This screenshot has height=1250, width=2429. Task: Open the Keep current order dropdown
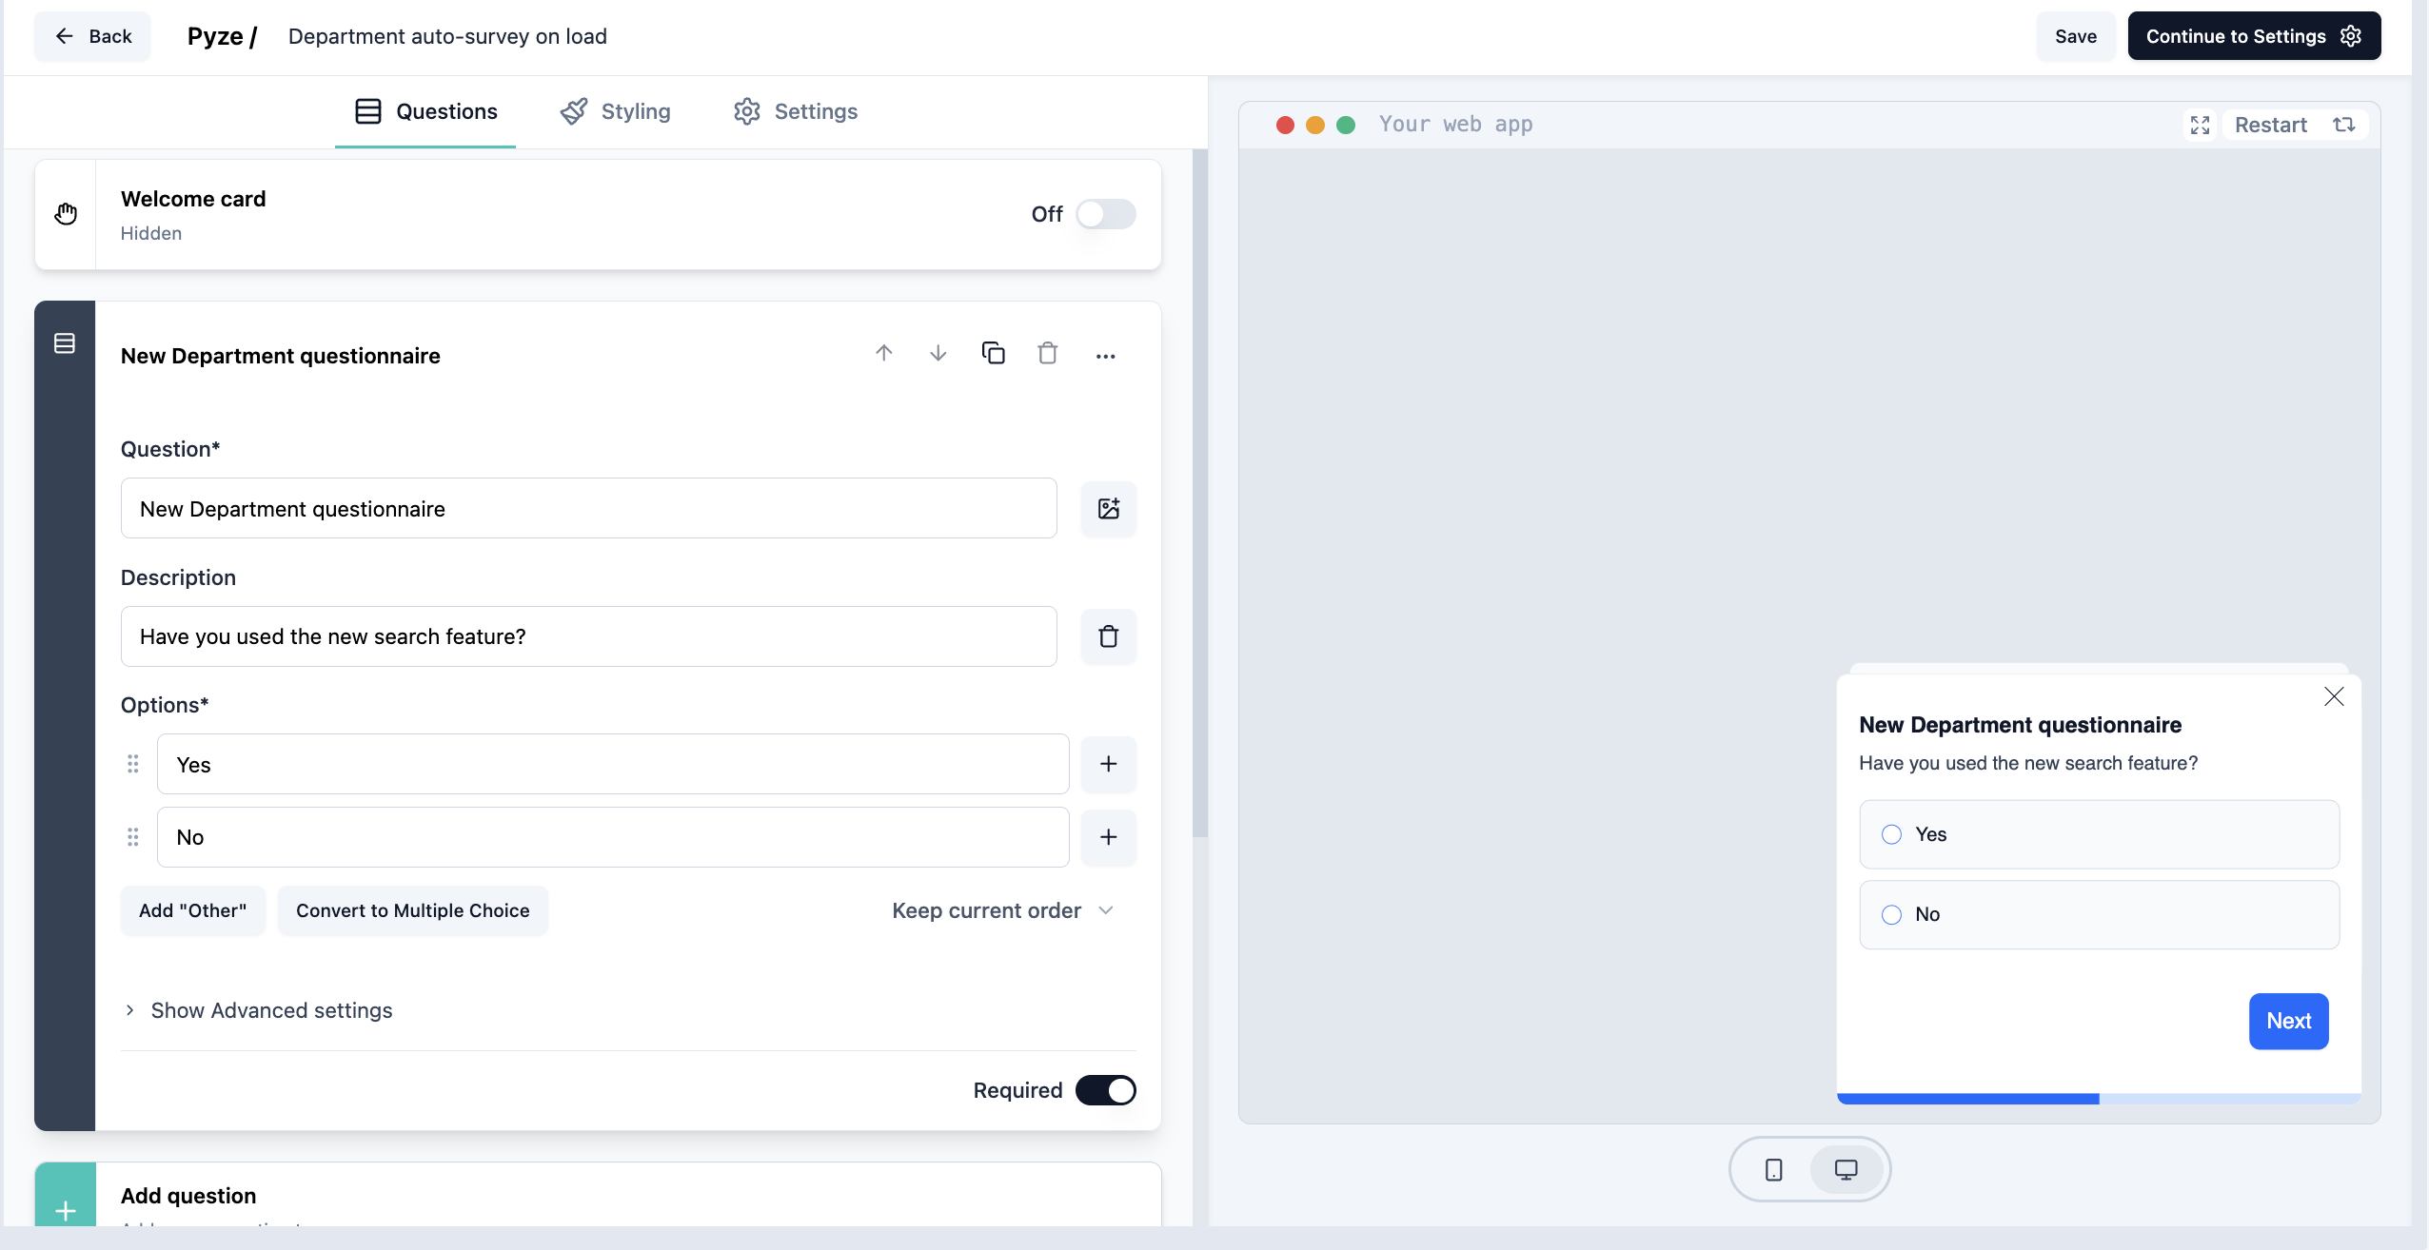(x=1003, y=910)
